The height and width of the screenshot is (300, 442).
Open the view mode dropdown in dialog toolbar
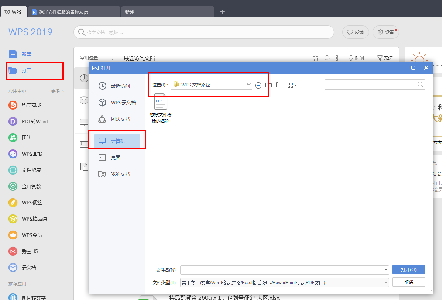(x=292, y=85)
